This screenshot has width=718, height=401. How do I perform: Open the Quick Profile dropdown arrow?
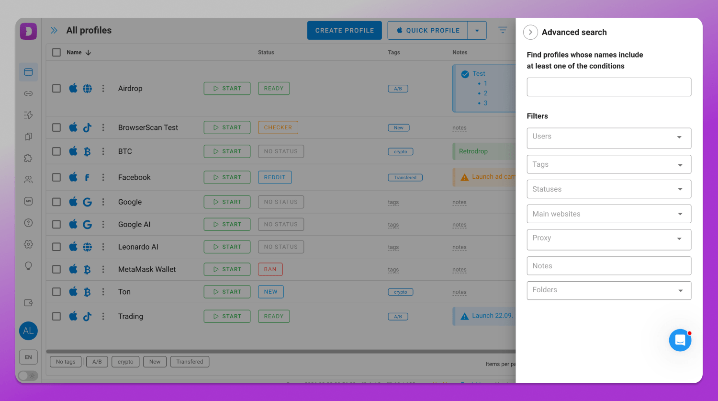coord(477,30)
